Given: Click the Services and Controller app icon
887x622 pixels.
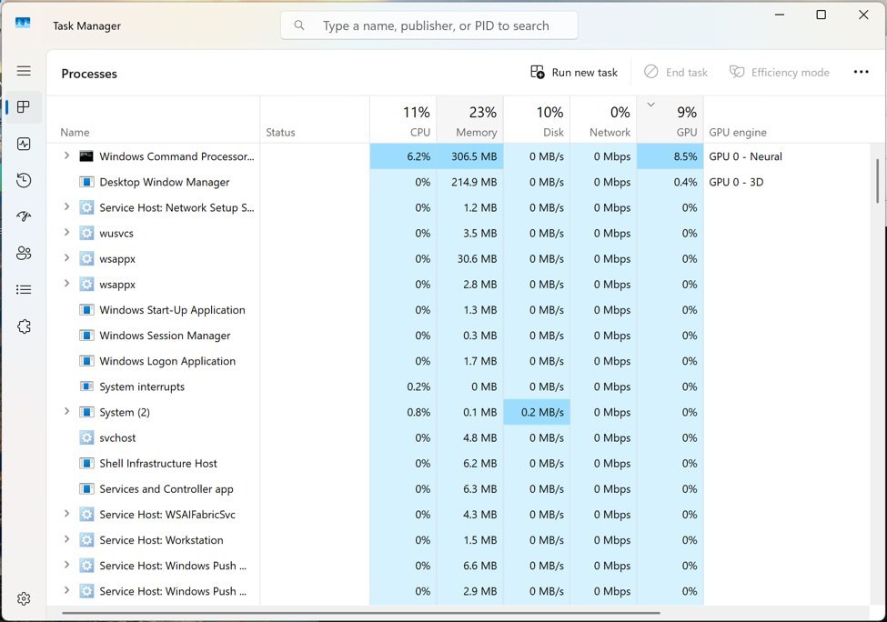Looking at the screenshot, I should 86,488.
